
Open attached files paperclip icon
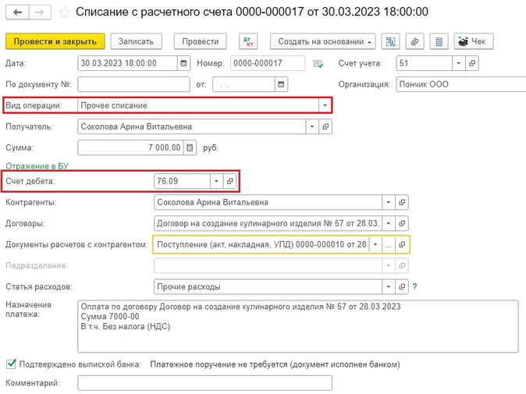click(416, 41)
